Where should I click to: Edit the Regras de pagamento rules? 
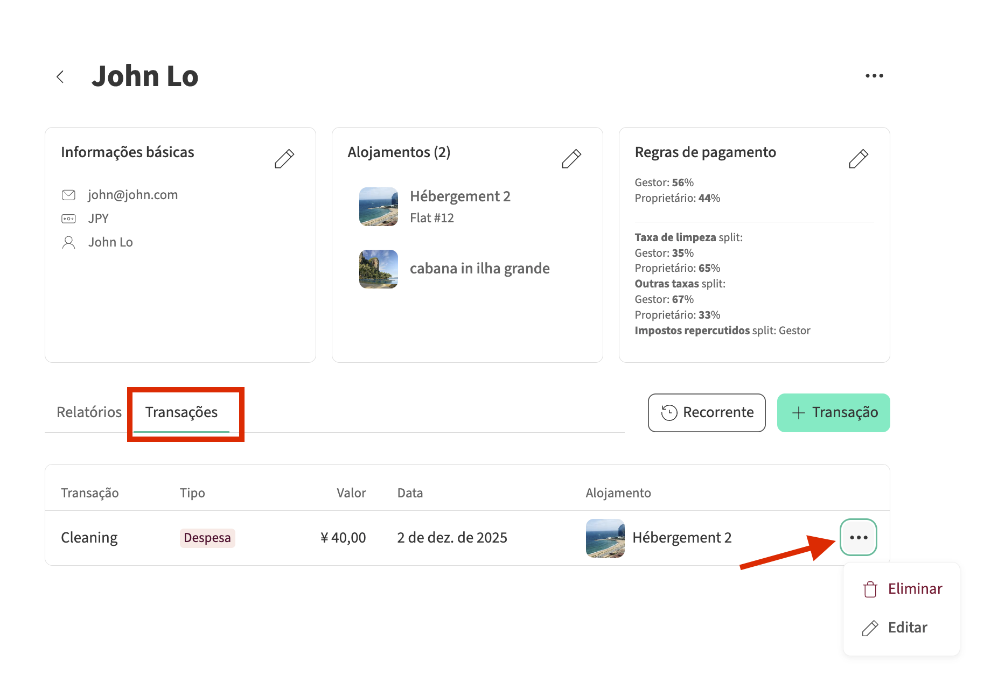(858, 159)
